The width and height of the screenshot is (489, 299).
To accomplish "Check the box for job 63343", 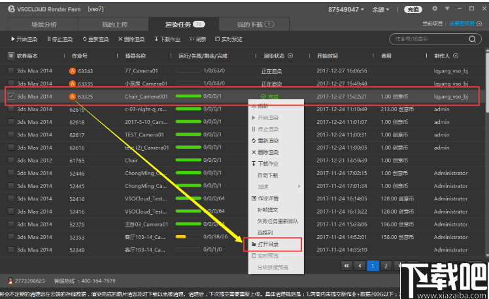I will click(x=11, y=71).
